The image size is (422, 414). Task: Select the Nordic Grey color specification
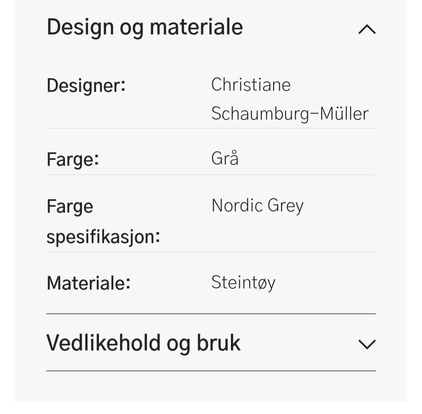coord(258,205)
